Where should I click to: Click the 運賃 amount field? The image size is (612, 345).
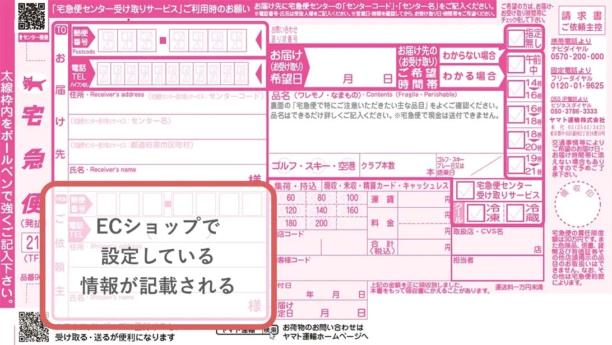(424, 199)
